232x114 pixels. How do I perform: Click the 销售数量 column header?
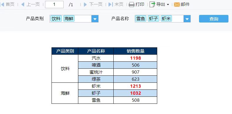tap(135, 51)
